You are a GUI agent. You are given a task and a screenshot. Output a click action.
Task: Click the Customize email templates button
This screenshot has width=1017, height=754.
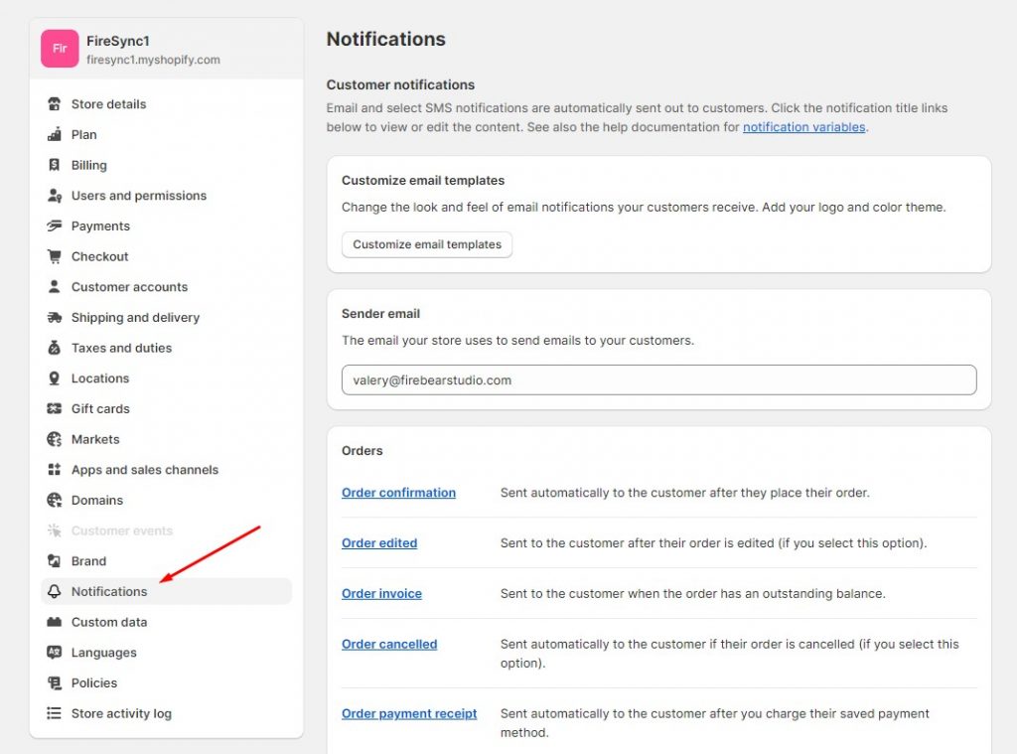pos(426,244)
